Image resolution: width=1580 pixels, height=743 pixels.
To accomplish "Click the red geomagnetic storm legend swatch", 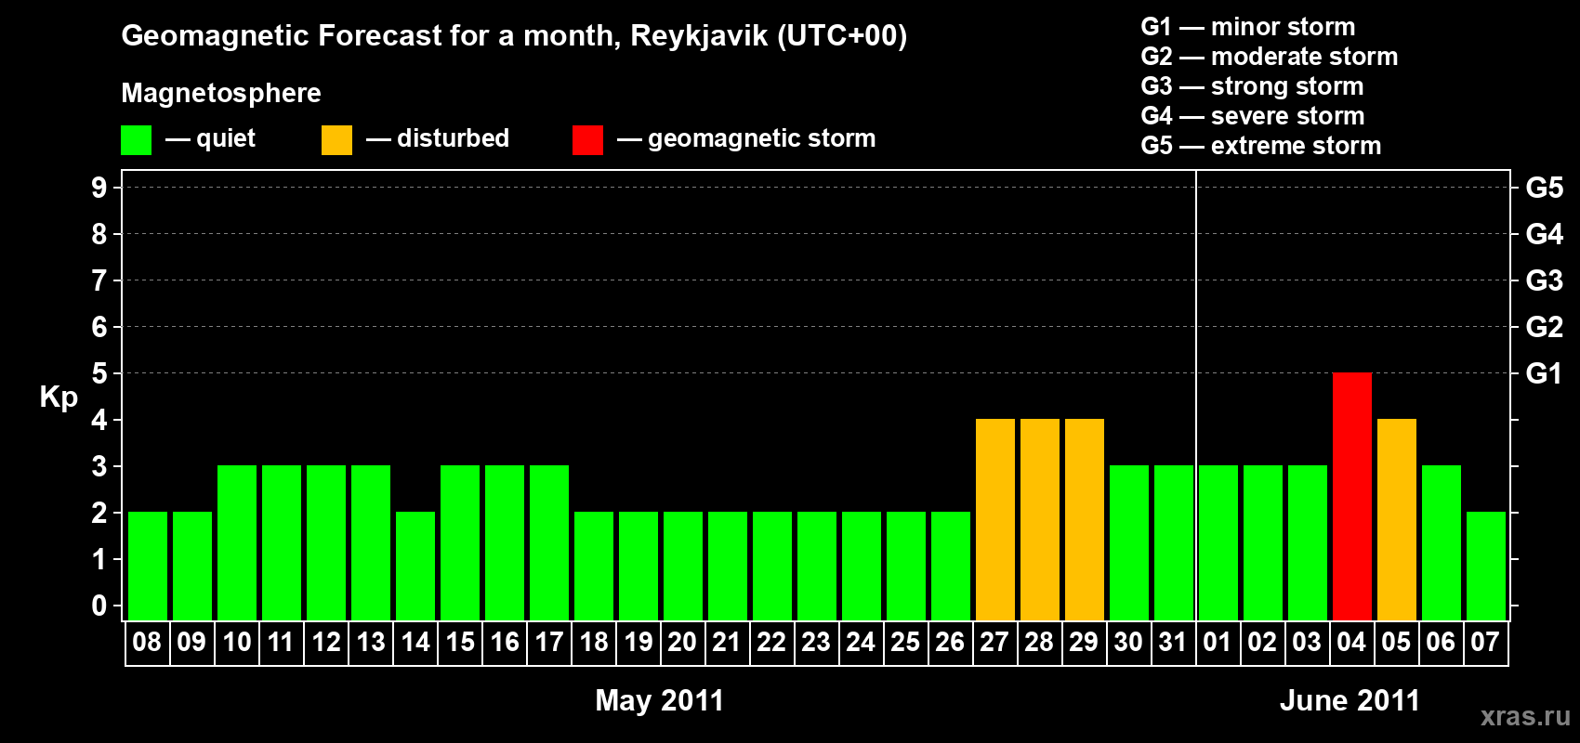I will (587, 140).
